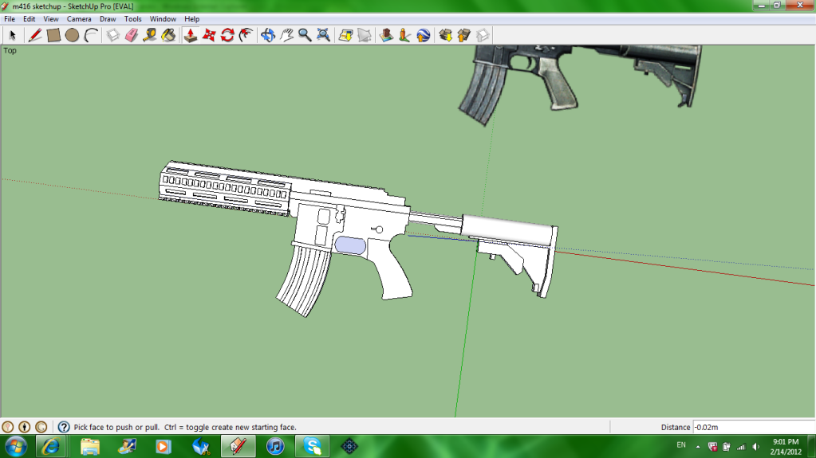Click the Share Component icon
This screenshot has height=458, width=816.
pyautogui.click(x=483, y=35)
